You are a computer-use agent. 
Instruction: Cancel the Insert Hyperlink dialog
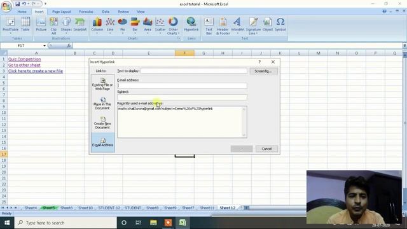[x=266, y=149]
